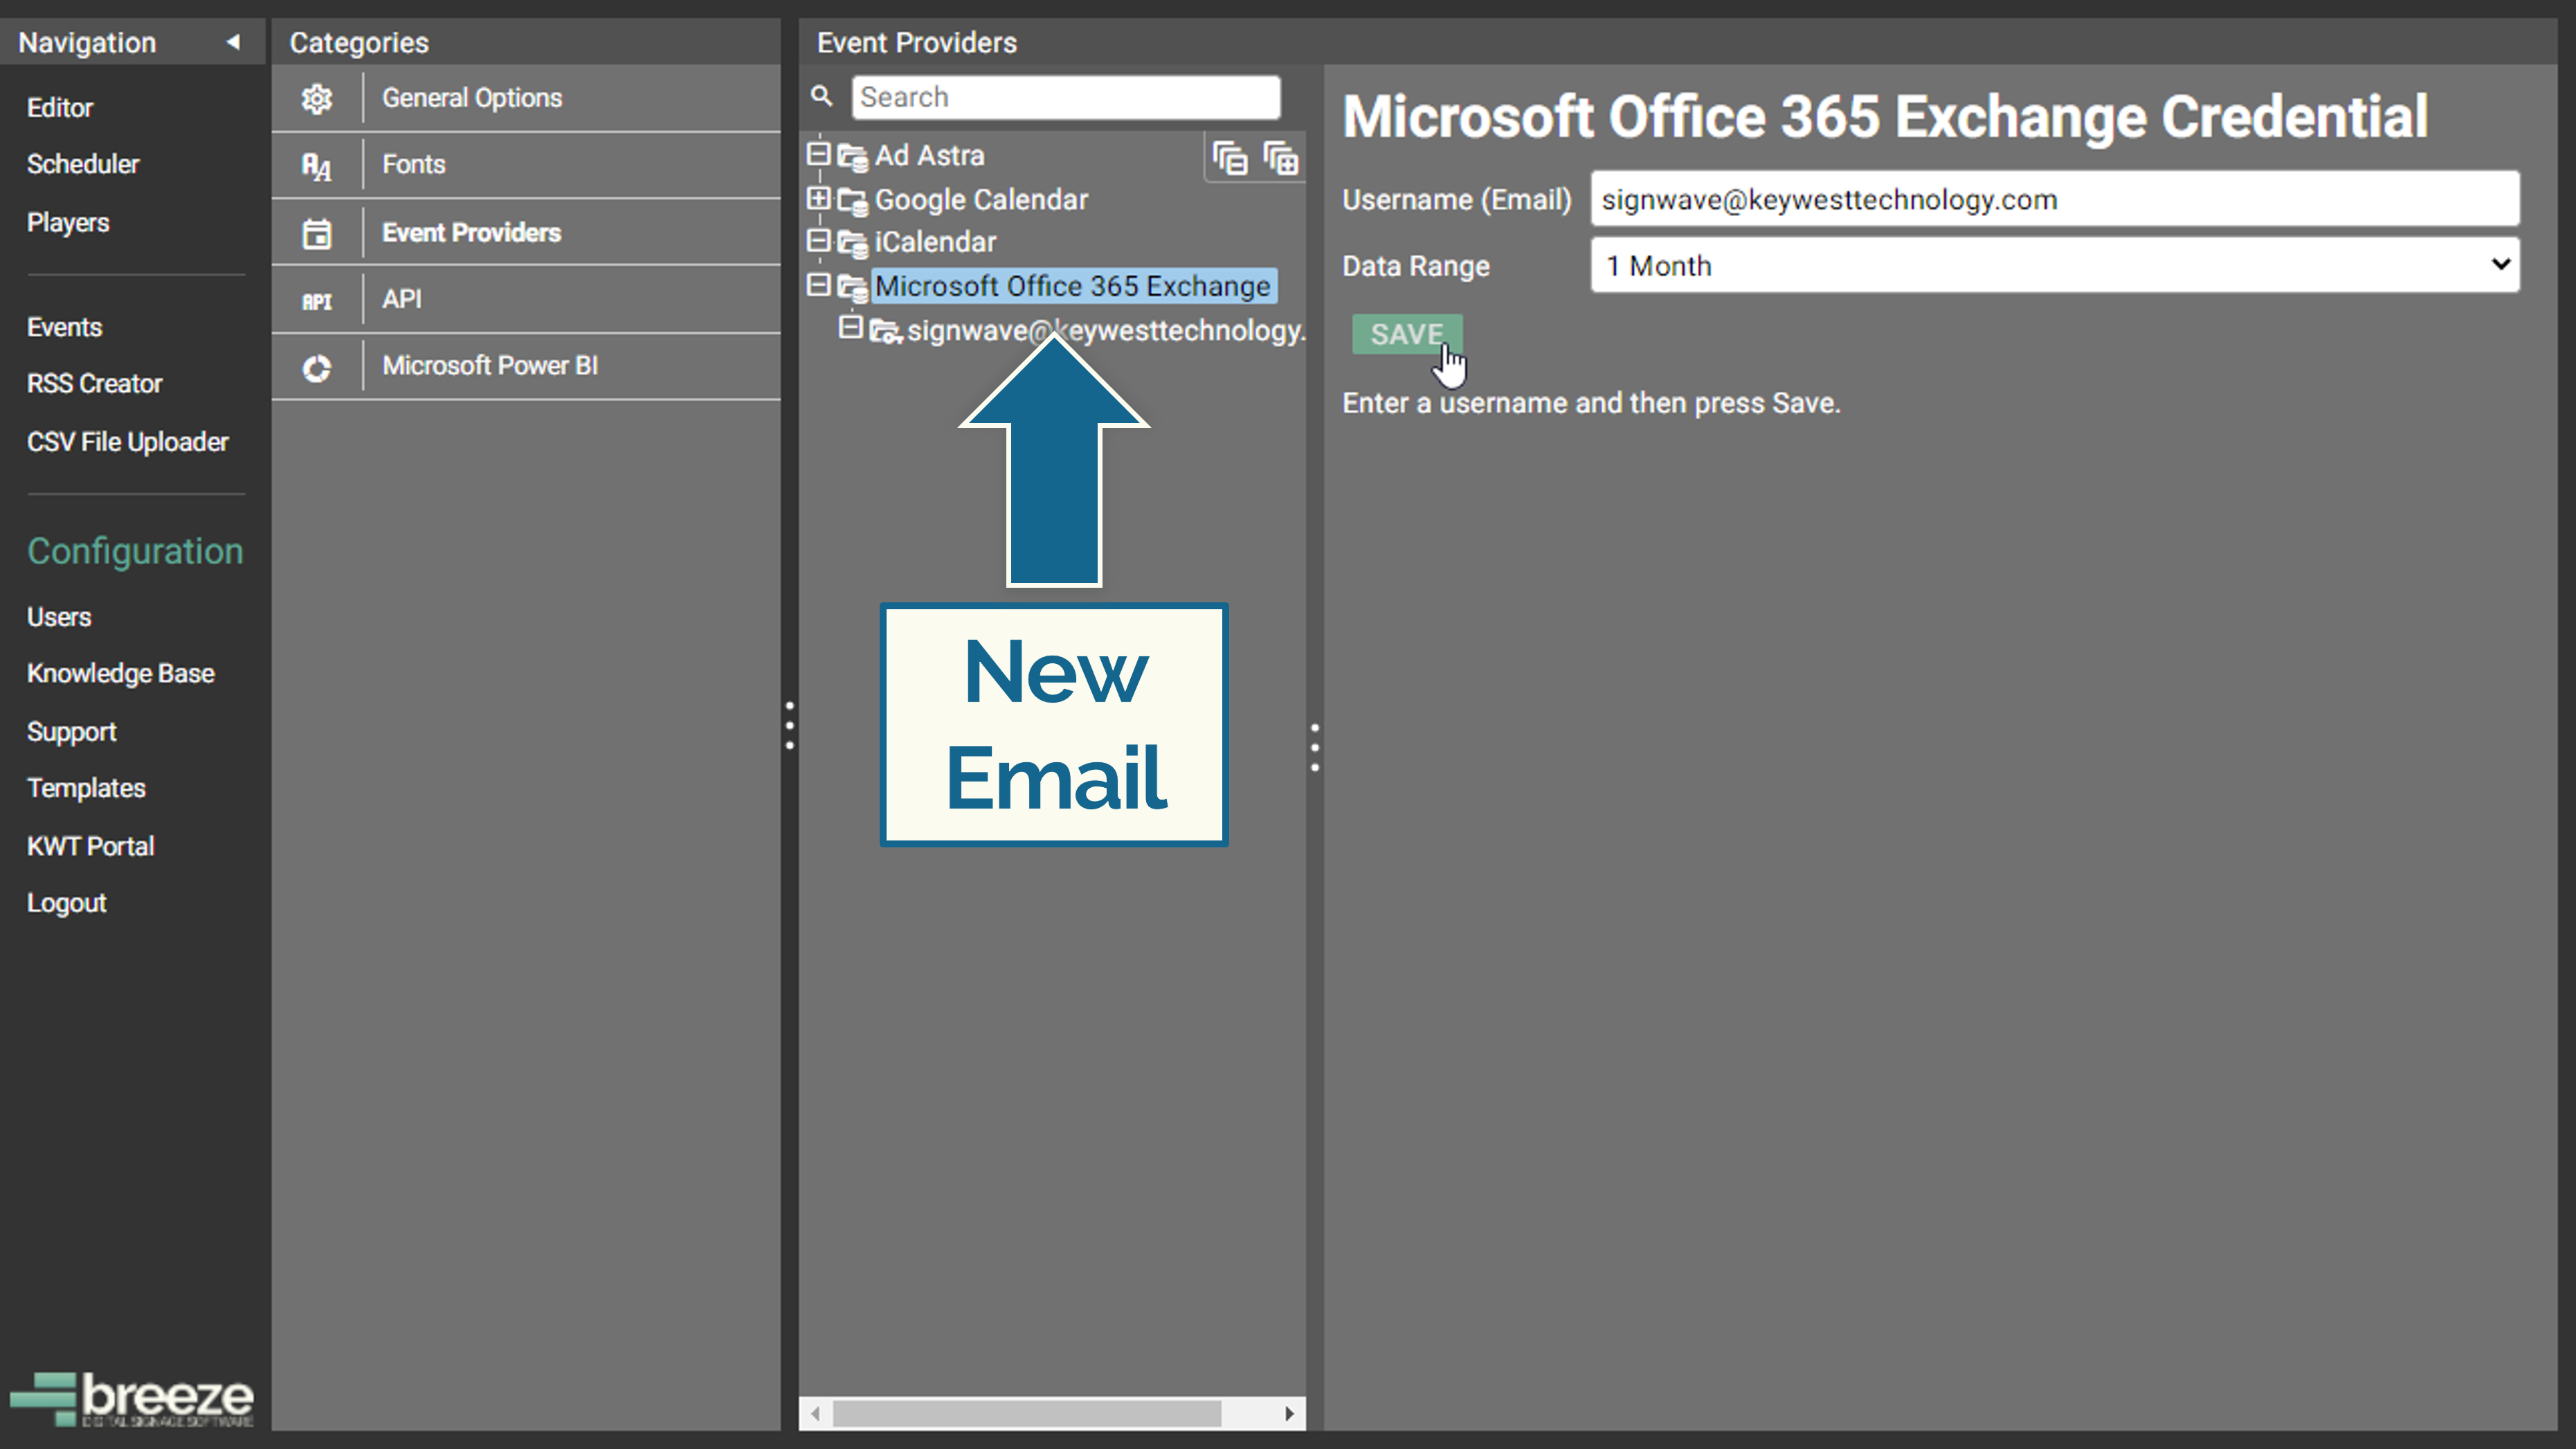Select Google Calendar in provider tree
This screenshot has height=1449, width=2576.
[981, 200]
